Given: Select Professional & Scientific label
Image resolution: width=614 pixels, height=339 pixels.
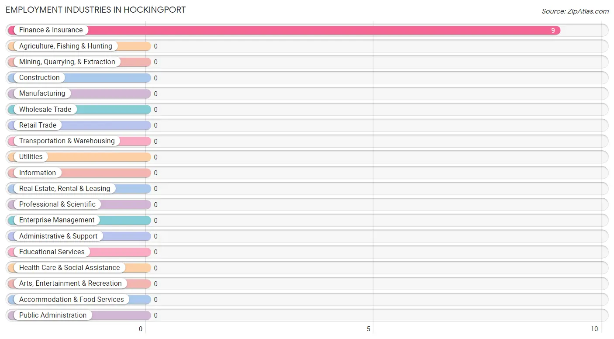Looking at the screenshot, I should pos(57,204).
